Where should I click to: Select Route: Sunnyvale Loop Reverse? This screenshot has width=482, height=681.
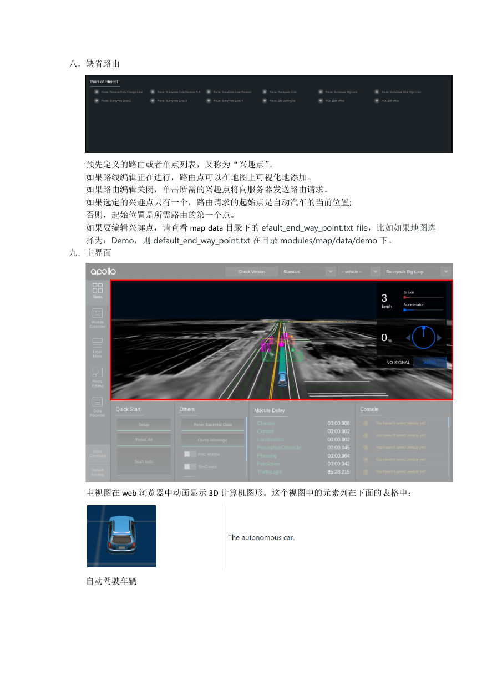229,92
